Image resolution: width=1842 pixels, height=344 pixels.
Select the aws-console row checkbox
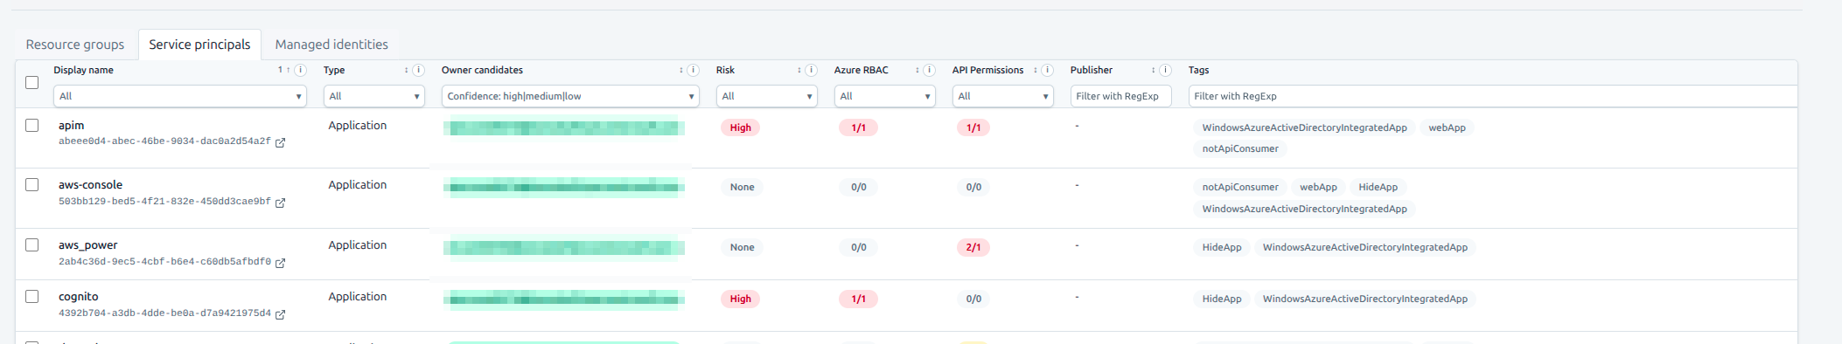coord(32,184)
